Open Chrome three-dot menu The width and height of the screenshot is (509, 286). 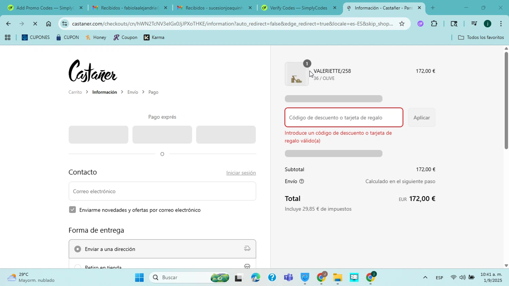pyautogui.click(x=501, y=24)
